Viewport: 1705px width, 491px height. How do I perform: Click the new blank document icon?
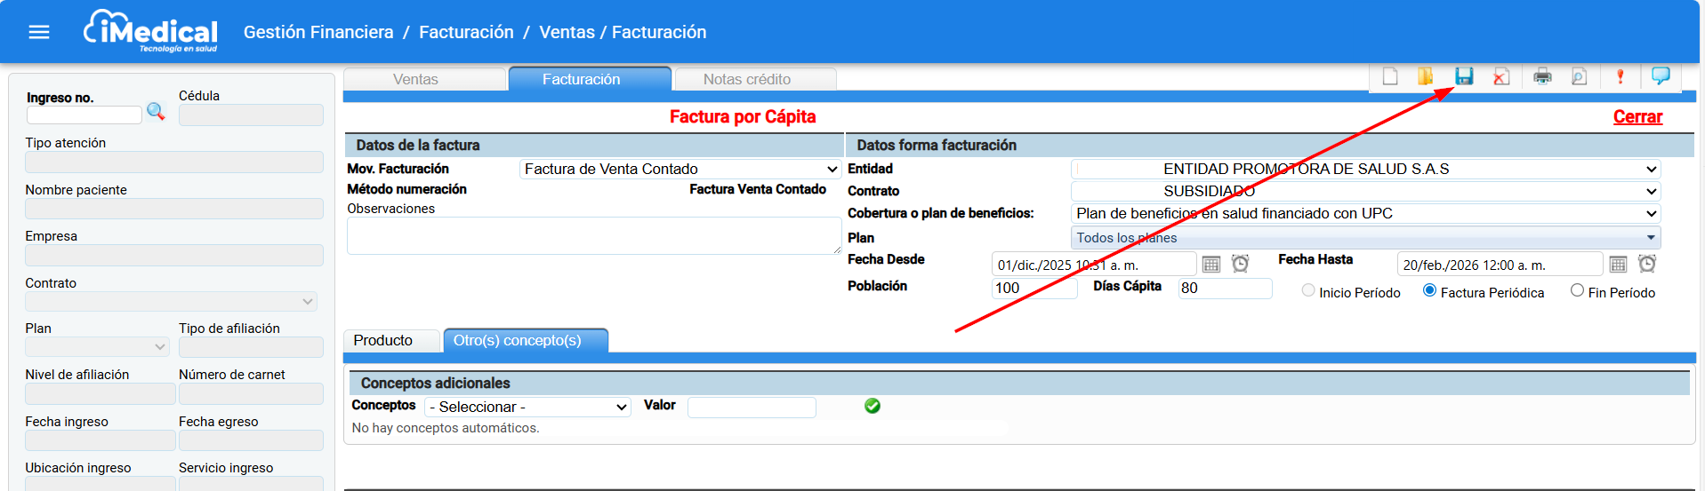point(1390,76)
